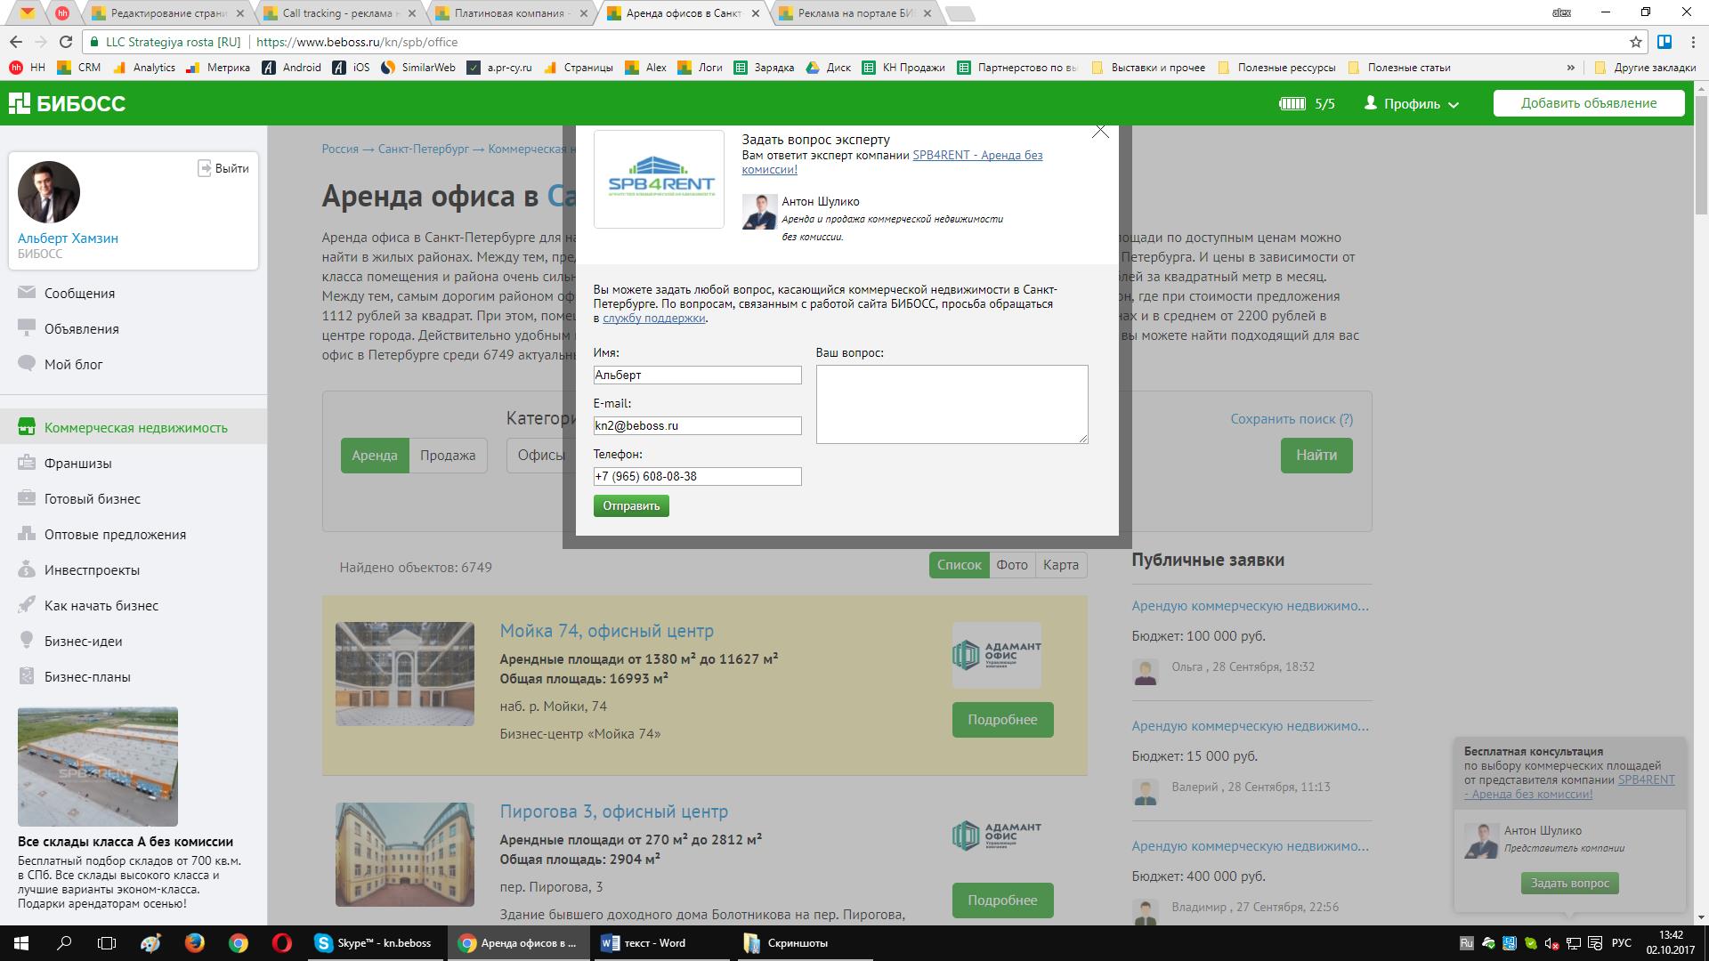Click the battery 5/5 indicator
The image size is (1709, 961).
point(1307,104)
